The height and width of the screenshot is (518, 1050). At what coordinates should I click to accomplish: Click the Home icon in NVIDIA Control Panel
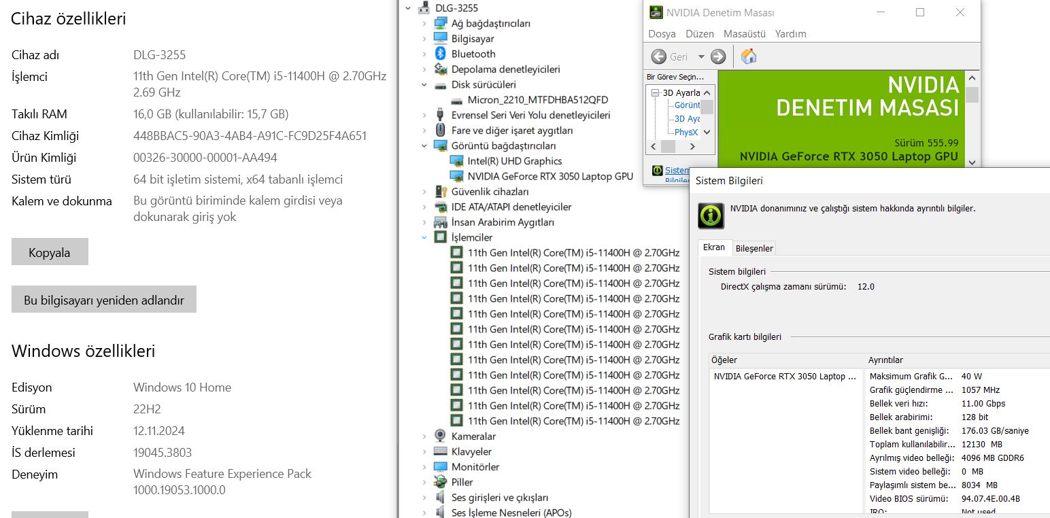[749, 56]
